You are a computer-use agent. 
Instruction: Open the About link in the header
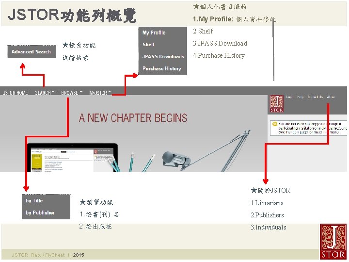(x=331, y=97)
